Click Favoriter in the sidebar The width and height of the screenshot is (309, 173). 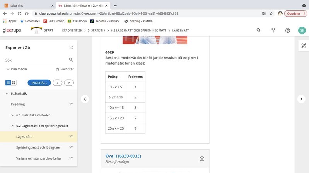[65, 69]
